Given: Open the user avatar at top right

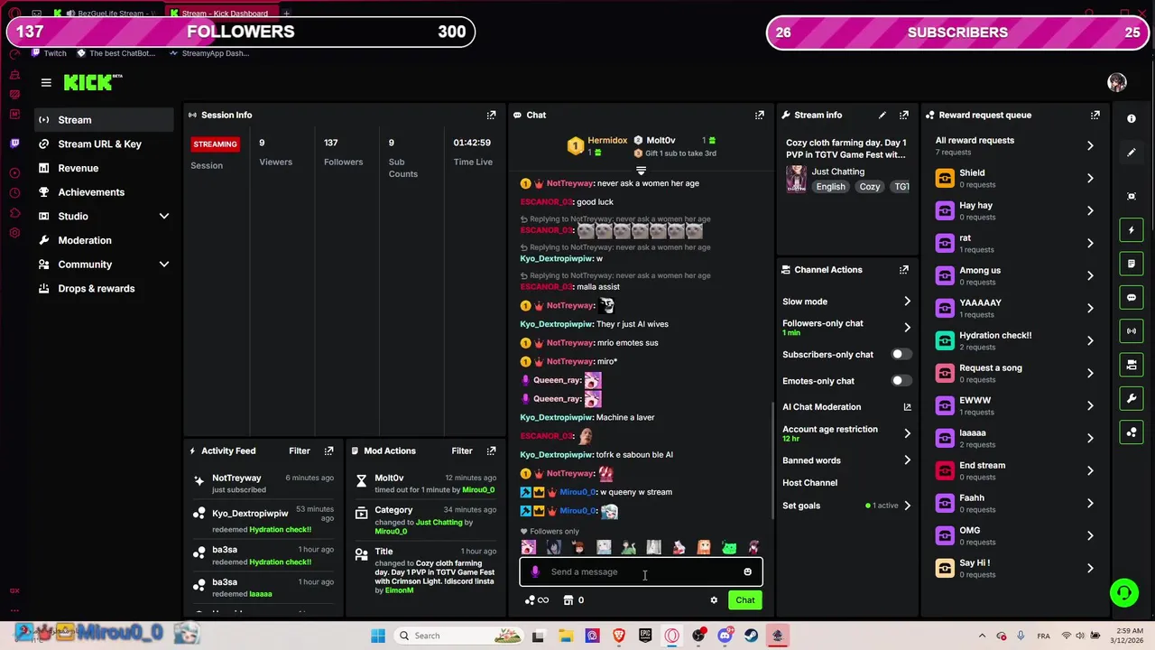Looking at the screenshot, I should [x=1117, y=82].
